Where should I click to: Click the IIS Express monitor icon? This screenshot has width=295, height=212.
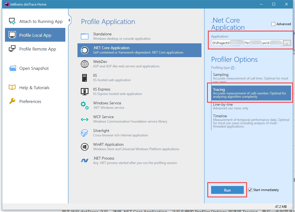85,92
